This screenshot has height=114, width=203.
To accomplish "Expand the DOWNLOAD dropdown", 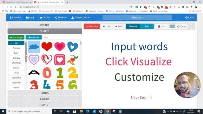I will pos(80,18).
